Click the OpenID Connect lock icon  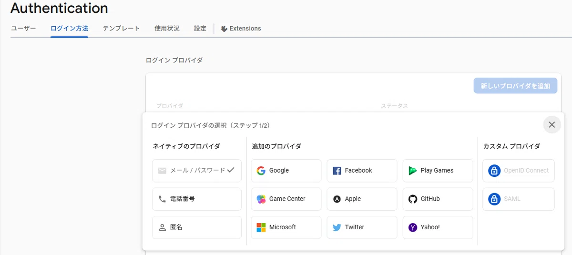point(494,171)
